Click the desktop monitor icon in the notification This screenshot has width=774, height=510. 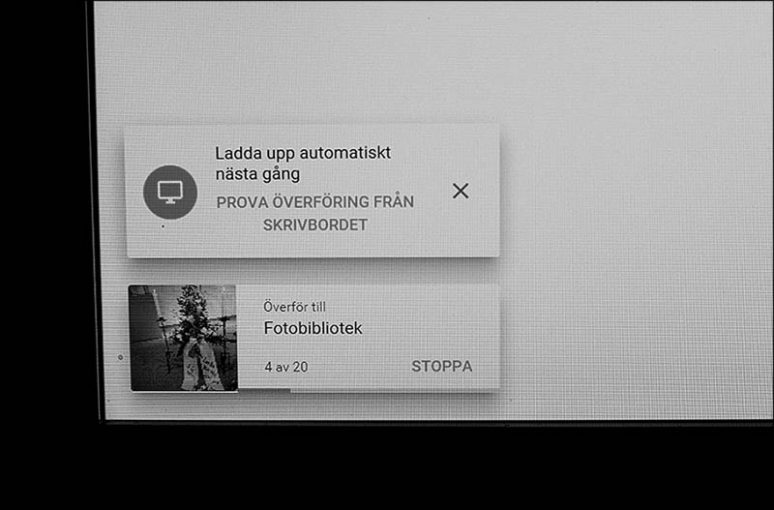pyautogui.click(x=170, y=192)
